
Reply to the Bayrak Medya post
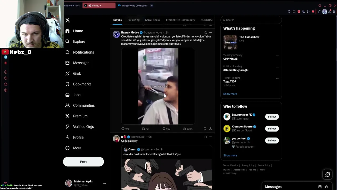[x=125, y=129]
